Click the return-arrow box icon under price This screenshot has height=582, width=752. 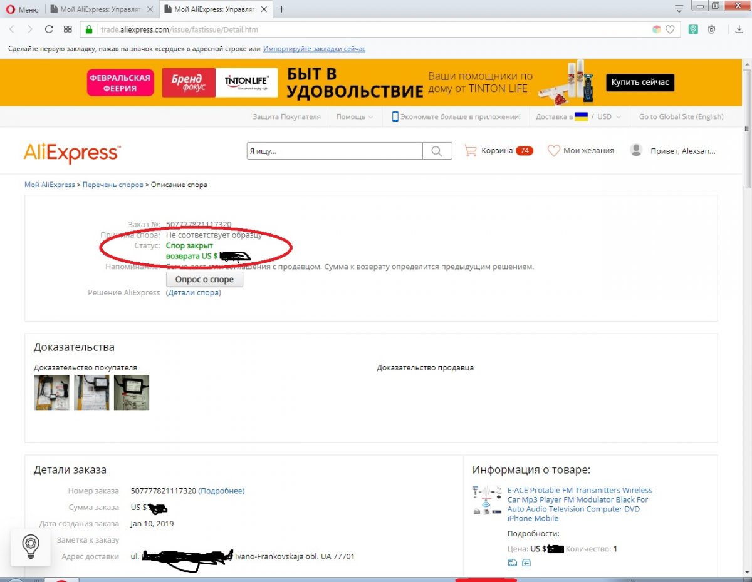[x=526, y=563]
